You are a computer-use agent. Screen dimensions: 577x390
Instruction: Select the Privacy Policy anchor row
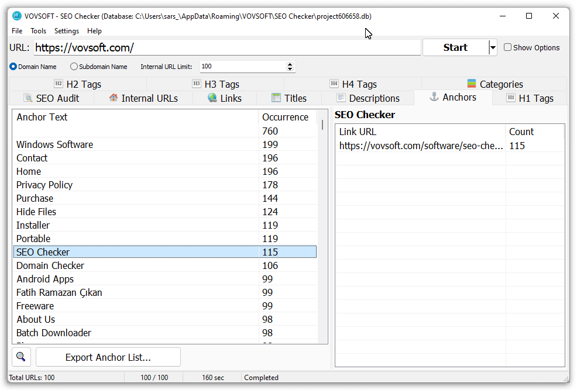pyautogui.click(x=165, y=185)
